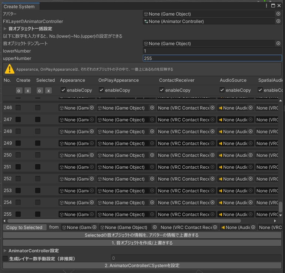The height and width of the screenshot is (273, 285).
Task: Click horizontal scrollbar right arrow
Action: 275,221
